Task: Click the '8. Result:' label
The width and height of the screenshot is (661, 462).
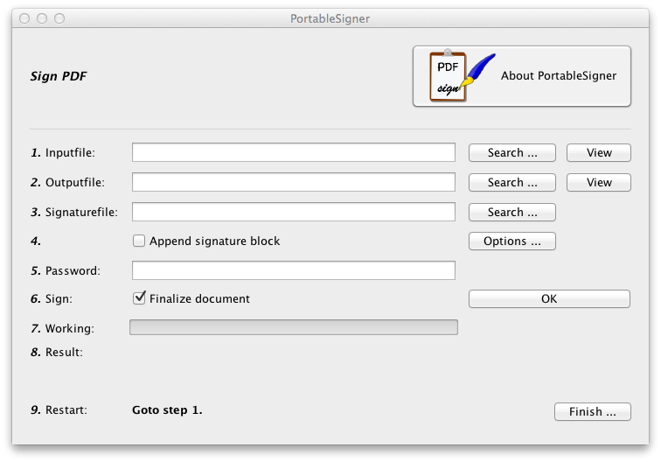Action: 57,352
